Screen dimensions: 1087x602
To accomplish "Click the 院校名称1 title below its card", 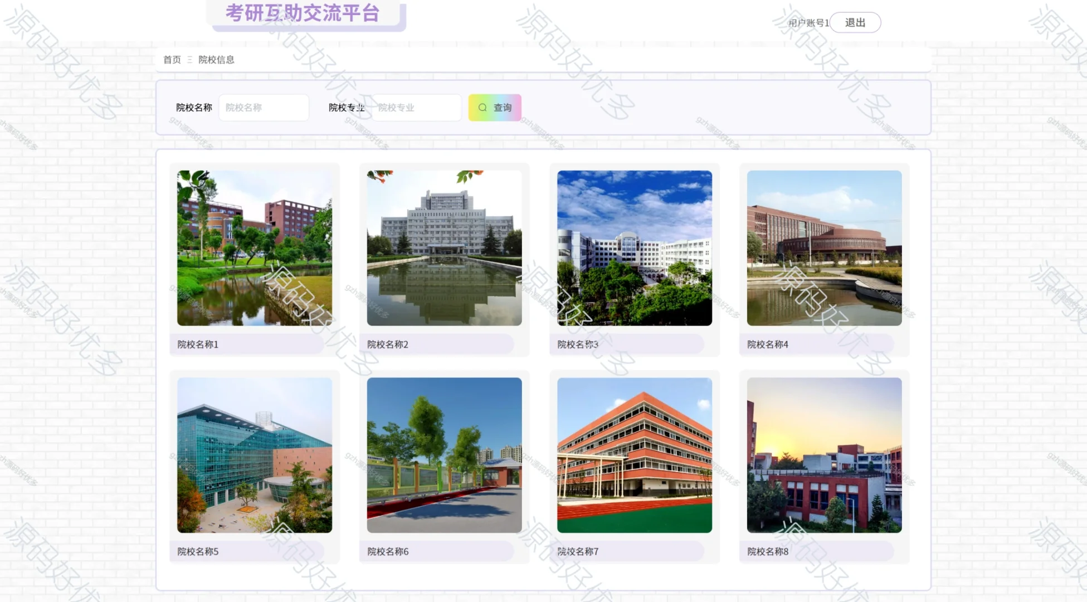I will pos(197,344).
